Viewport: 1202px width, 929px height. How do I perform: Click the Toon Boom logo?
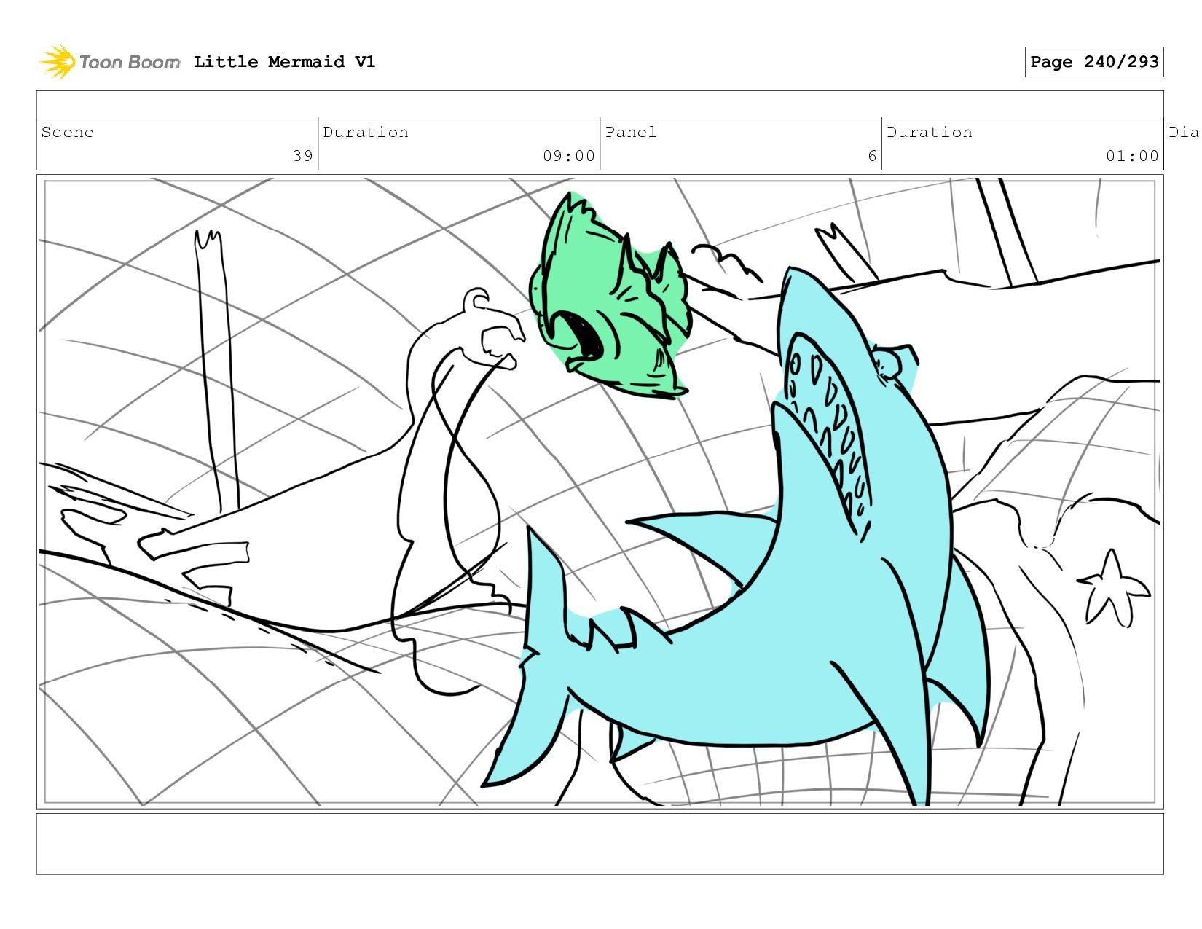[x=109, y=62]
